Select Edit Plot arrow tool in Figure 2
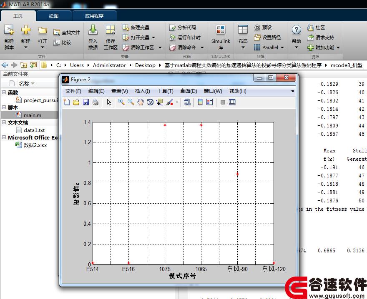The image size is (367, 299). tap(109, 102)
